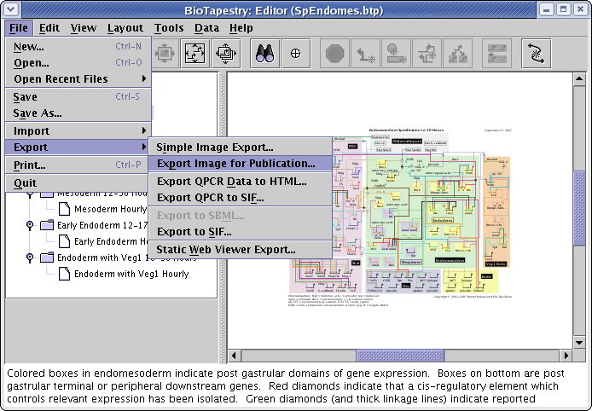The width and height of the screenshot is (592, 411).
Task: Expand the Import submenu
Action: pyautogui.click(x=78, y=130)
